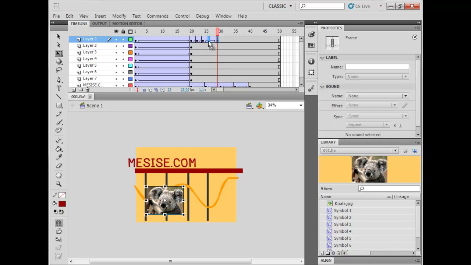Image resolution: width=471 pixels, height=265 pixels.
Task: Select Koala.jpg in the library
Action: (x=344, y=204)
